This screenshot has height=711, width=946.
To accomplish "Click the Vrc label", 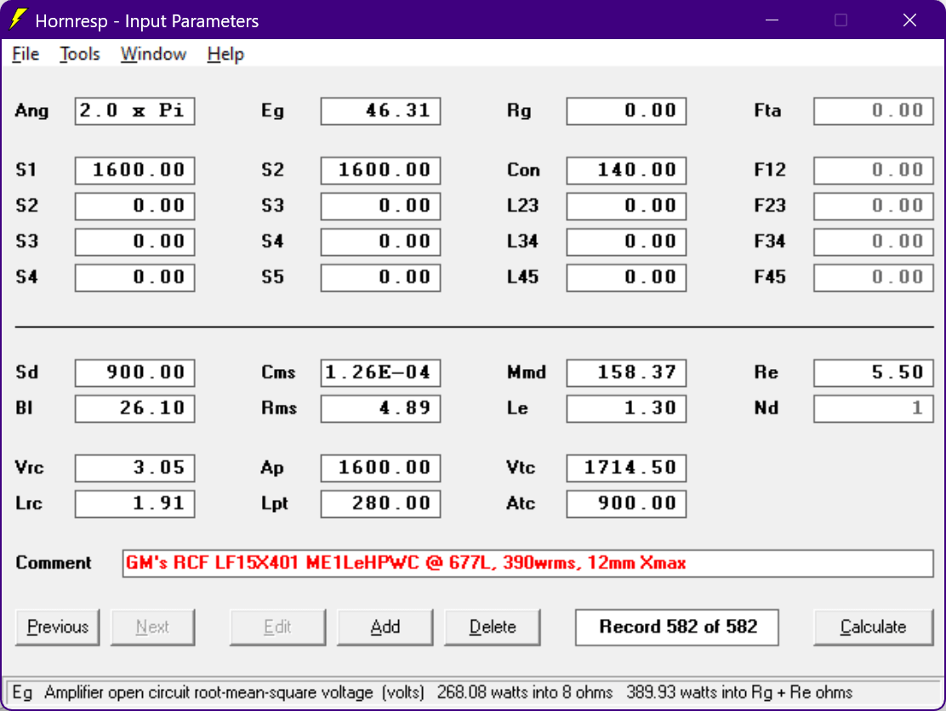I will pyautogui.click(x=29, y=468).
